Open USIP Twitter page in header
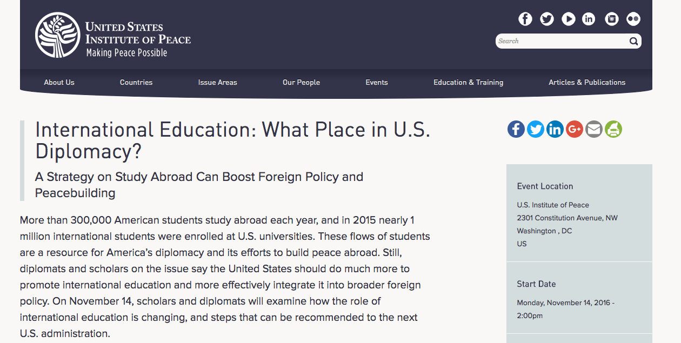The width and height of the screenshot is (681, 343). pos(547,19)
